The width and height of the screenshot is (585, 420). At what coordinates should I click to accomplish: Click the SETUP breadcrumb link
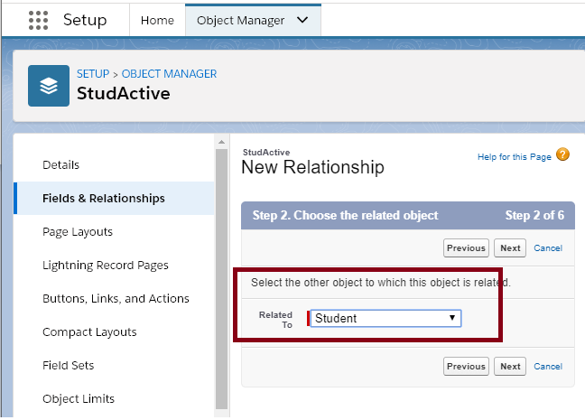(93, 74)
